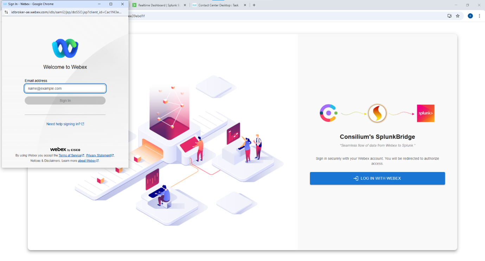This screenshot has height=261, width=485.
Task: Click the Webex logo in the sign-in popup
Action: tap(65, 48)
